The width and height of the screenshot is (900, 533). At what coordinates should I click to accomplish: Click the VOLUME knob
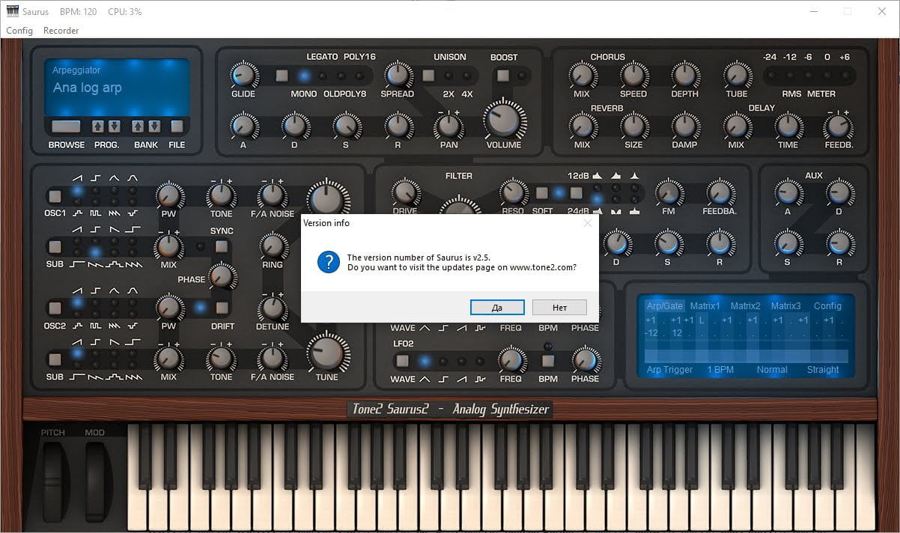pos(504,120)
